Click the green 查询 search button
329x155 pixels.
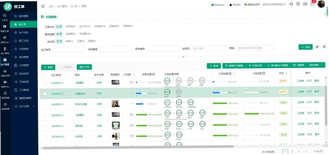pos(306,47)
